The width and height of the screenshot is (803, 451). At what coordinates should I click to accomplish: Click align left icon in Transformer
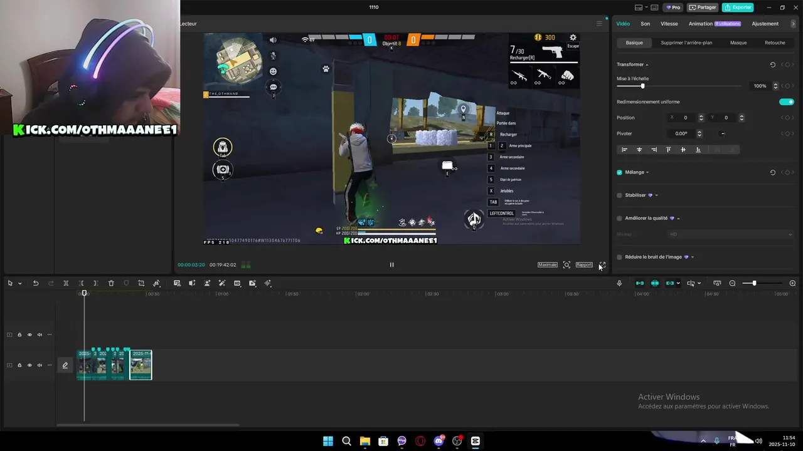point(624,150)
